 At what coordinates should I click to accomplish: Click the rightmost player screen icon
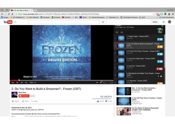point(112,83)
